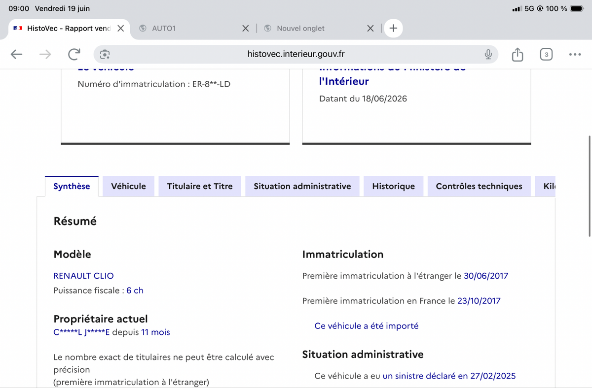The width and height of the screenshot is (592, 388).
Task: Select the Titulaire et Titre tab
Action: click(200, 186)
